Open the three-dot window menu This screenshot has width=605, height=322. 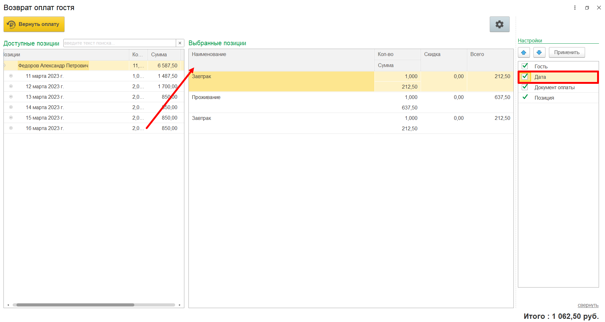(x=575, y=8)
